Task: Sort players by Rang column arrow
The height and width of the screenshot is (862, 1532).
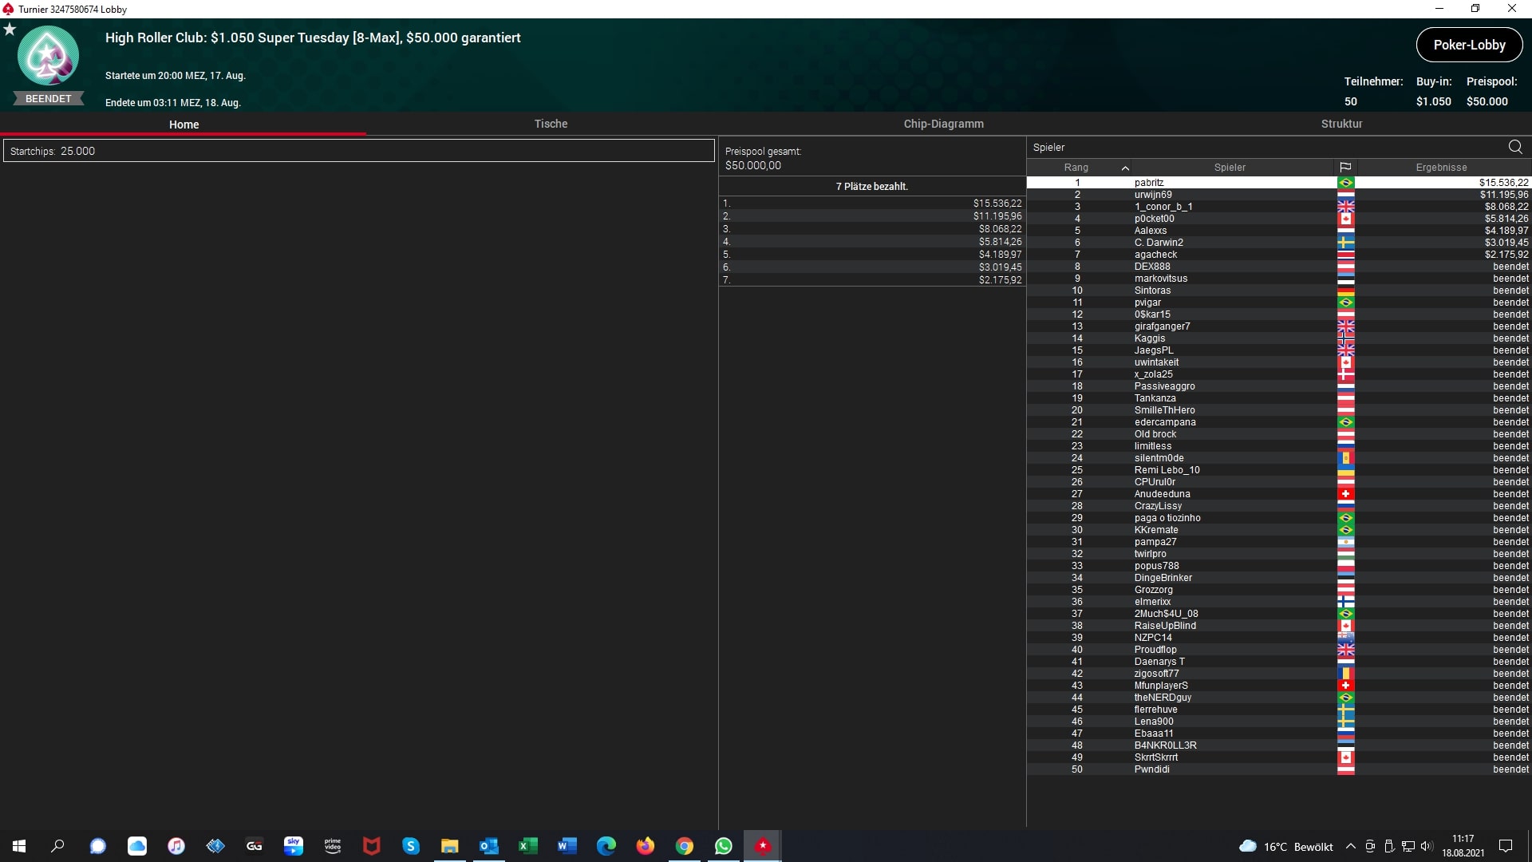Action: (1125, 168)
